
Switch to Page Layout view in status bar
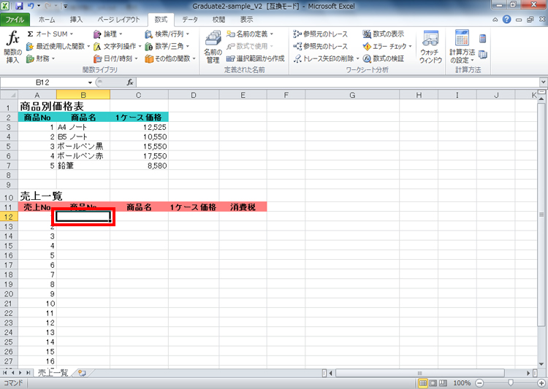433,383
